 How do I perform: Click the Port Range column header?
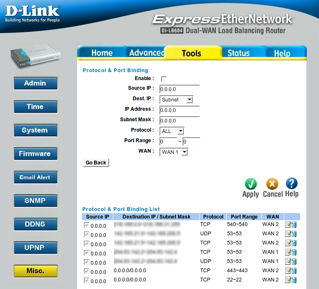tap(244, 217)
